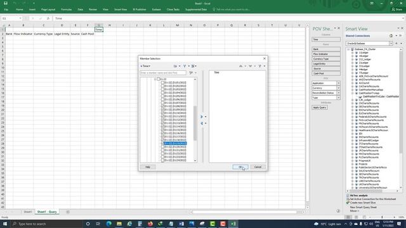This screenshot has width=406, height=228.
Task: Click the find member binoculars icon
Action: 191,73
